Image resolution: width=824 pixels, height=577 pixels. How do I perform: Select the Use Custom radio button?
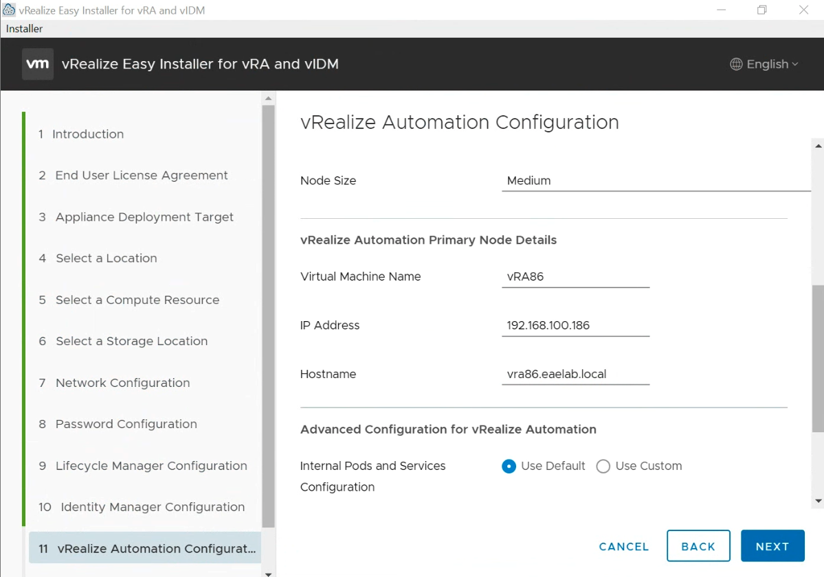click(x=603, y=466)
